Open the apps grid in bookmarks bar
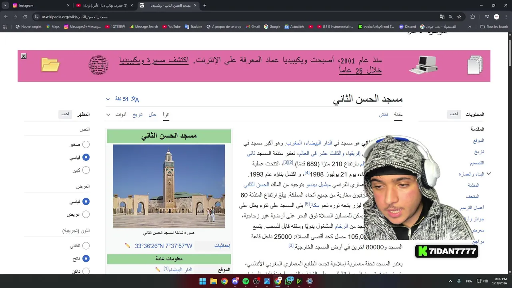 pyautogui.click(x=5, y=27)
